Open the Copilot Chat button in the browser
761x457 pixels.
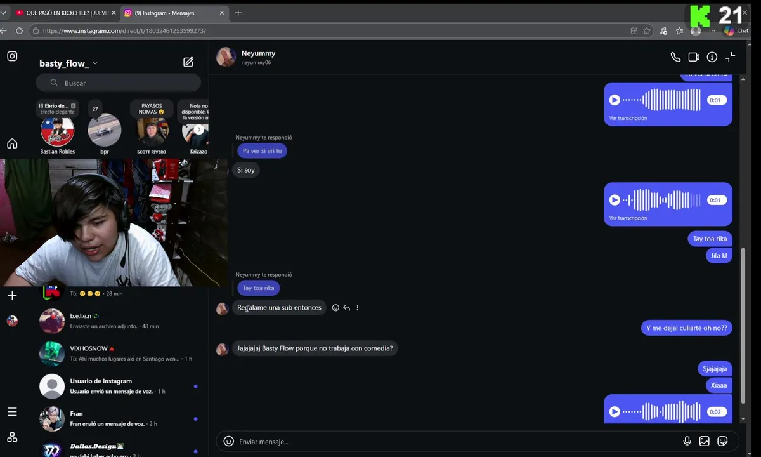pyautogui.click(x=737, y=30)
